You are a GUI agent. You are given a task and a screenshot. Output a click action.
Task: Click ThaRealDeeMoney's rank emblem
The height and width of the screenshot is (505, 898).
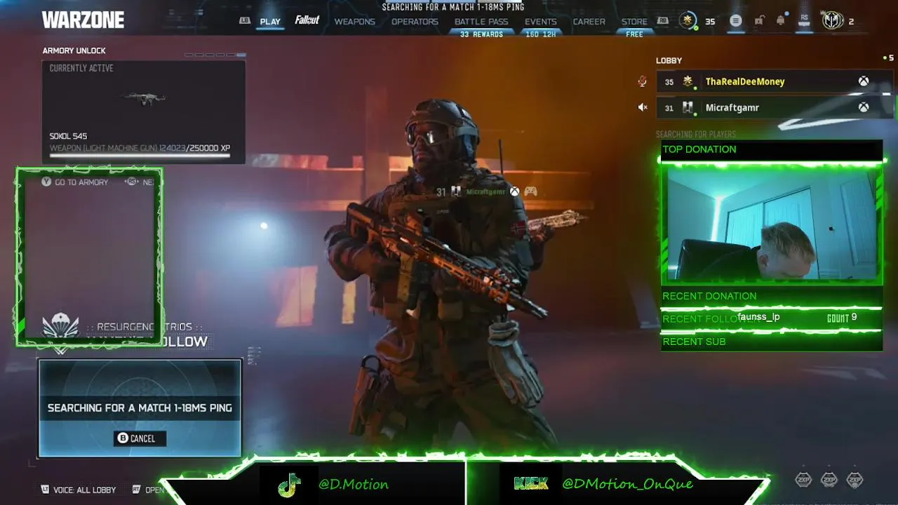coord(688,81)
